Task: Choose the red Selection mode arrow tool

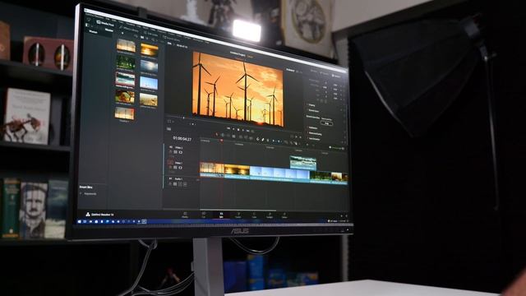Action: 217,135
